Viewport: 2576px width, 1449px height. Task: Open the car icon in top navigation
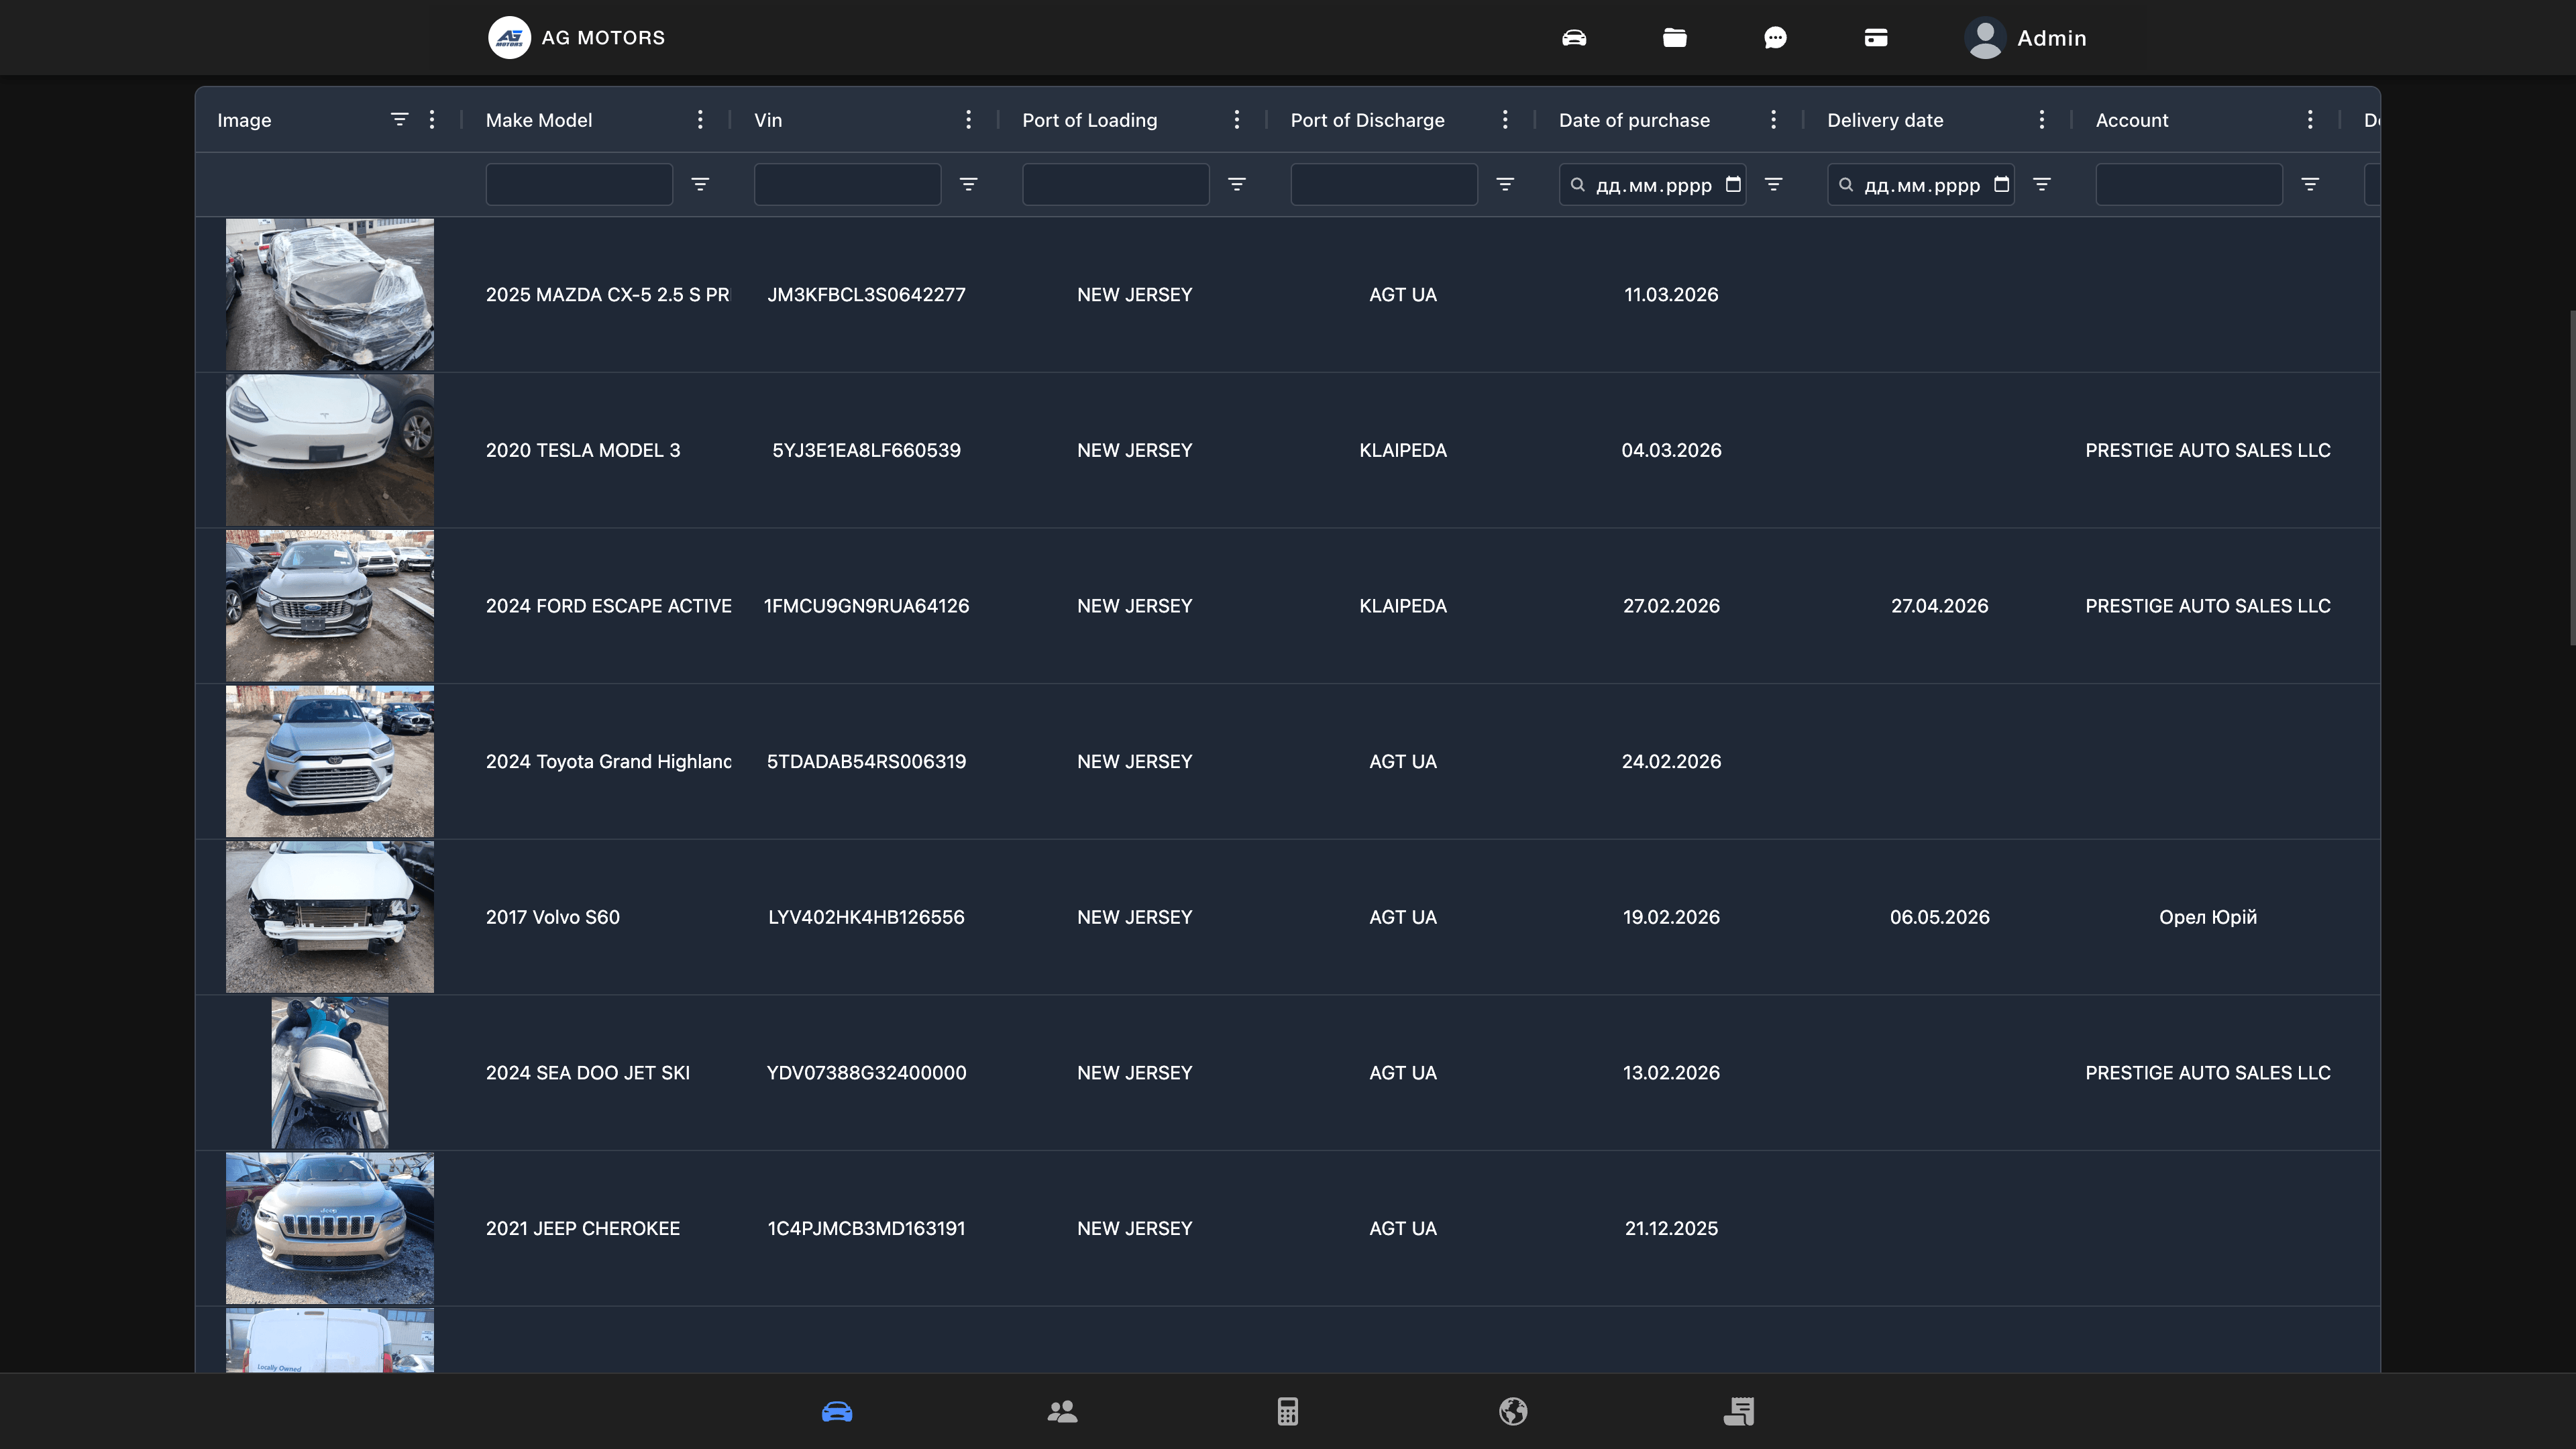point(1574,38)
